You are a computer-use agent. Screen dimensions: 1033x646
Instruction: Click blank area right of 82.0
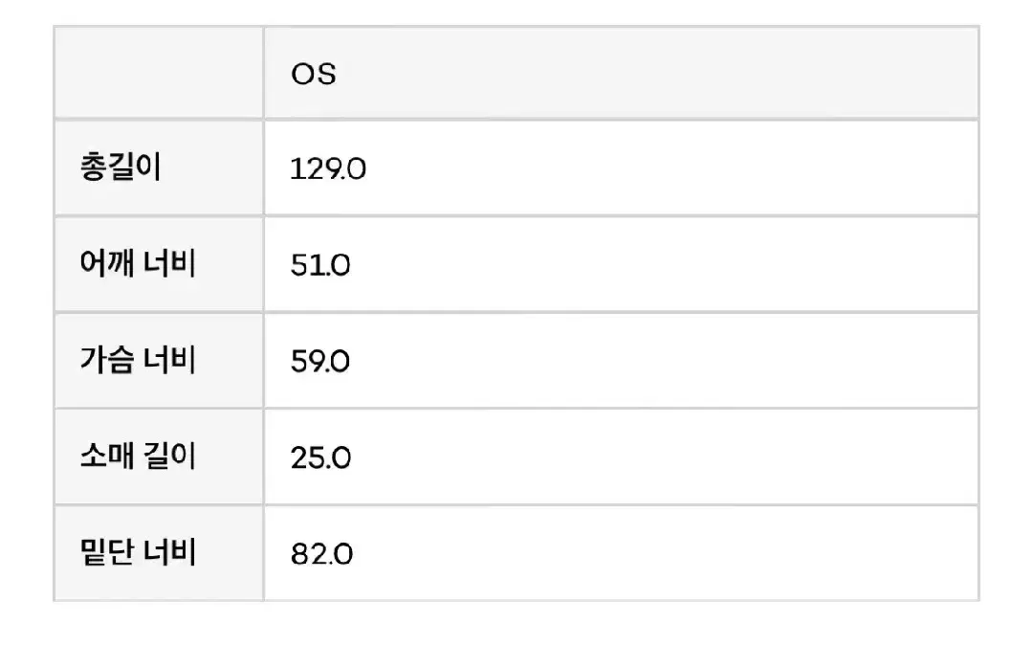point(670,554)
